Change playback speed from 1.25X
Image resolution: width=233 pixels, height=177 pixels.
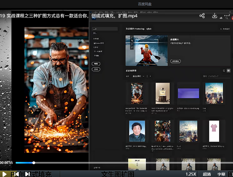(191, 174)
